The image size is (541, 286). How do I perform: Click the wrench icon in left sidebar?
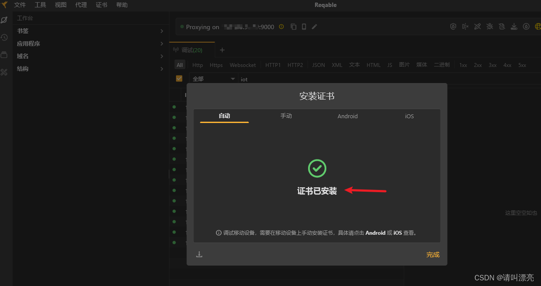4,72
